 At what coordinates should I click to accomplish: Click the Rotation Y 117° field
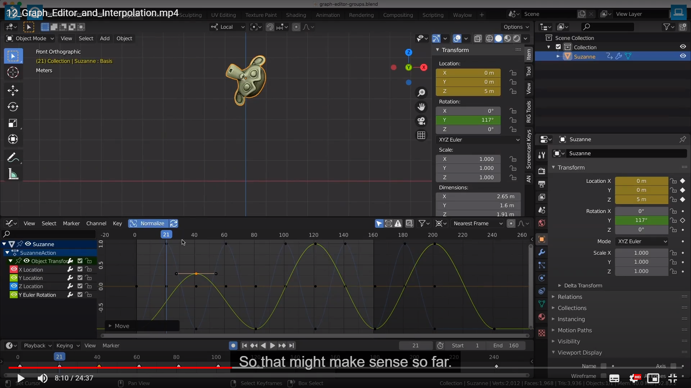[x=468, y=120]
